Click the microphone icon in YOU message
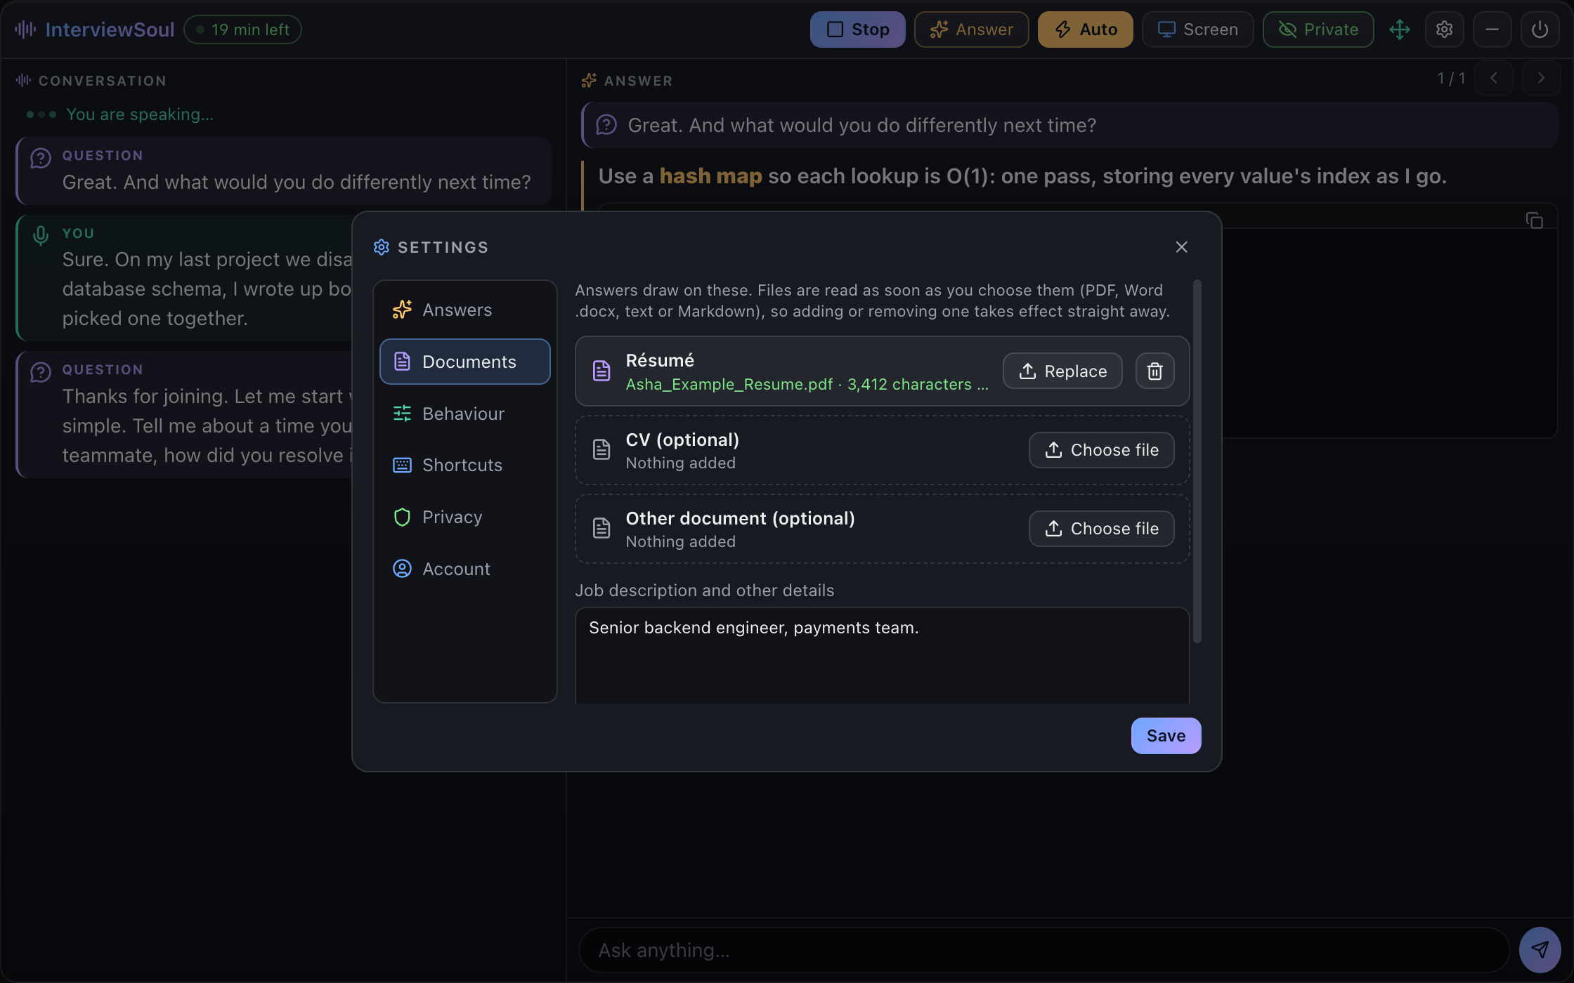 [41, 236]
